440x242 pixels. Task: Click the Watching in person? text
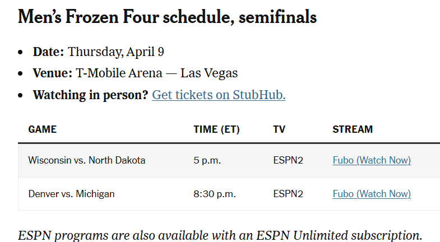90,95
